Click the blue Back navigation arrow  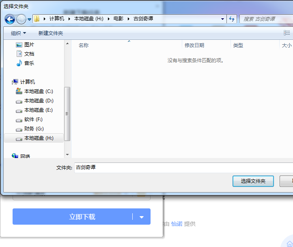point(10,19)
